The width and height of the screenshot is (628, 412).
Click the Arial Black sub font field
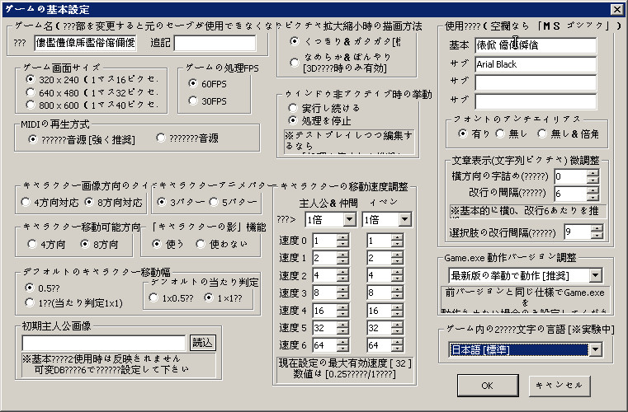coord(536,64)
